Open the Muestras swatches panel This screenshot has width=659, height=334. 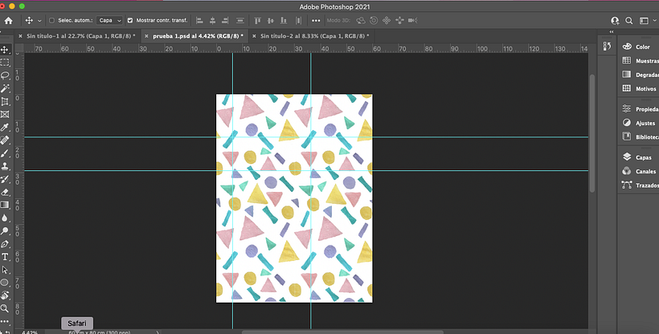point(640,60)
